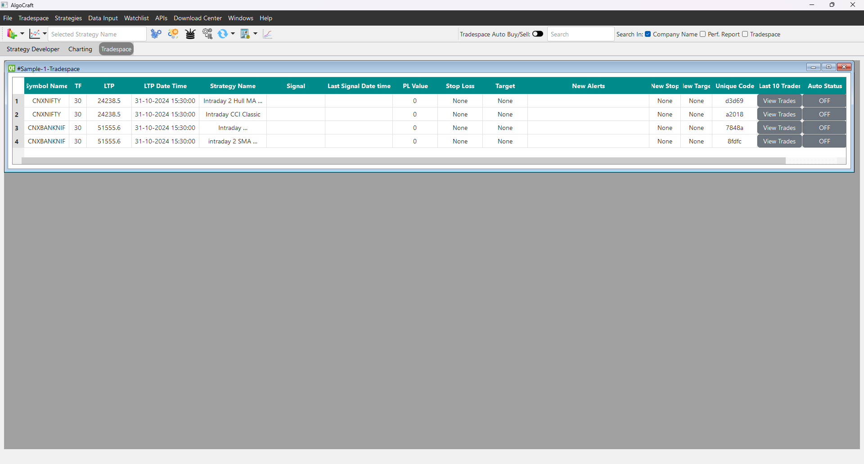Click the PL Value column header

(x=415, y=86)
